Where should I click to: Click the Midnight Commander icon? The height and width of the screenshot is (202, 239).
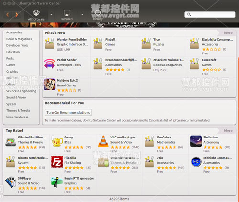point(196,162)
